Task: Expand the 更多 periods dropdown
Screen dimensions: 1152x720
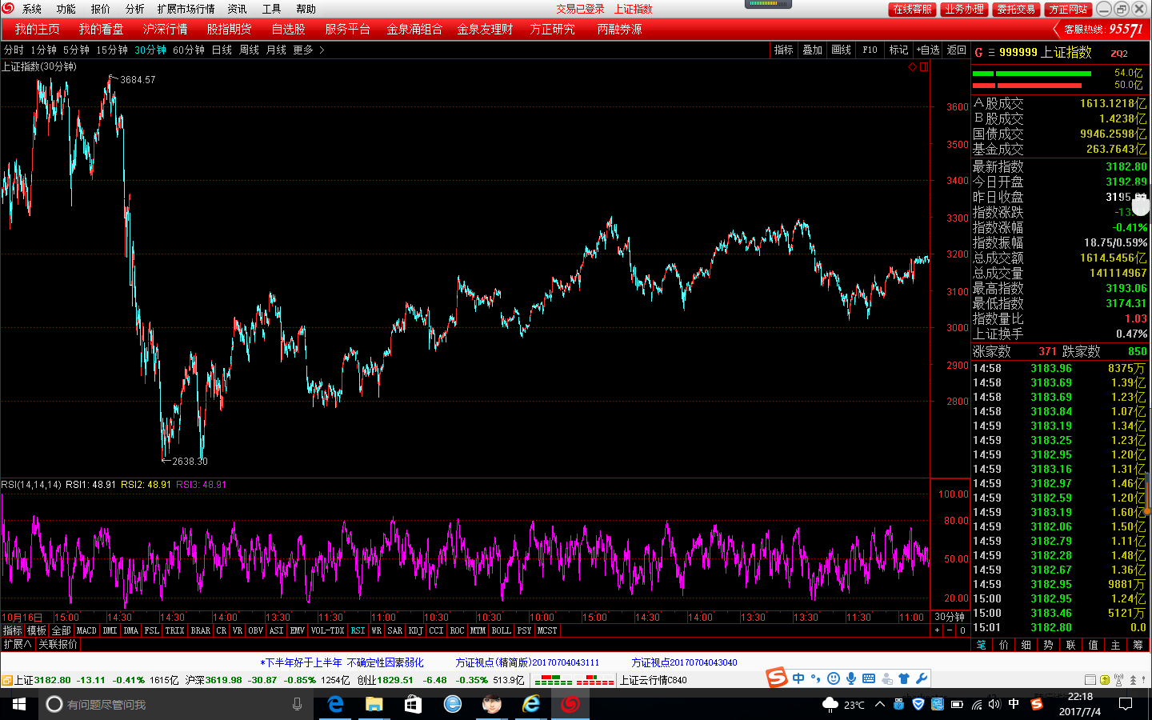Action: pos(308,50)
